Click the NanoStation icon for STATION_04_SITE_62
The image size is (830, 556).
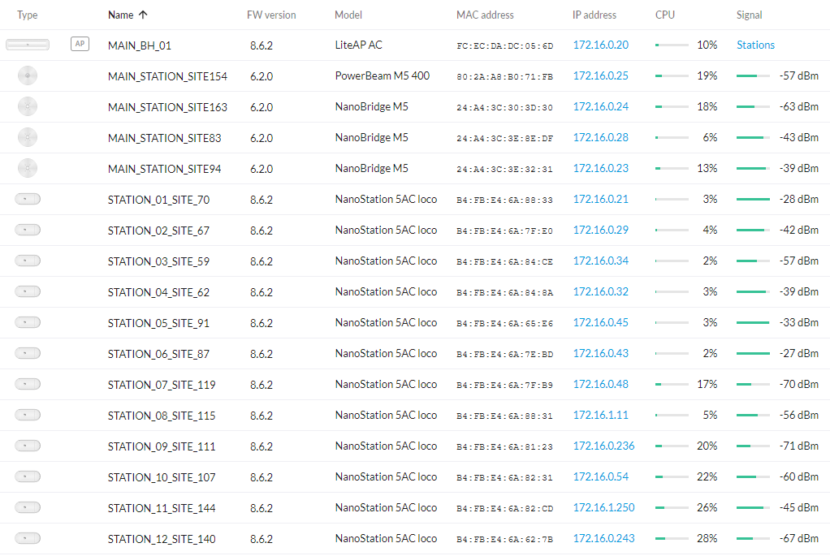(x=28, y=291)
